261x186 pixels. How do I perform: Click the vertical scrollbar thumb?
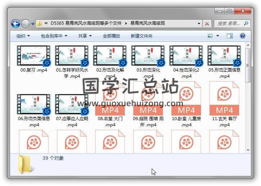[248, 65]
